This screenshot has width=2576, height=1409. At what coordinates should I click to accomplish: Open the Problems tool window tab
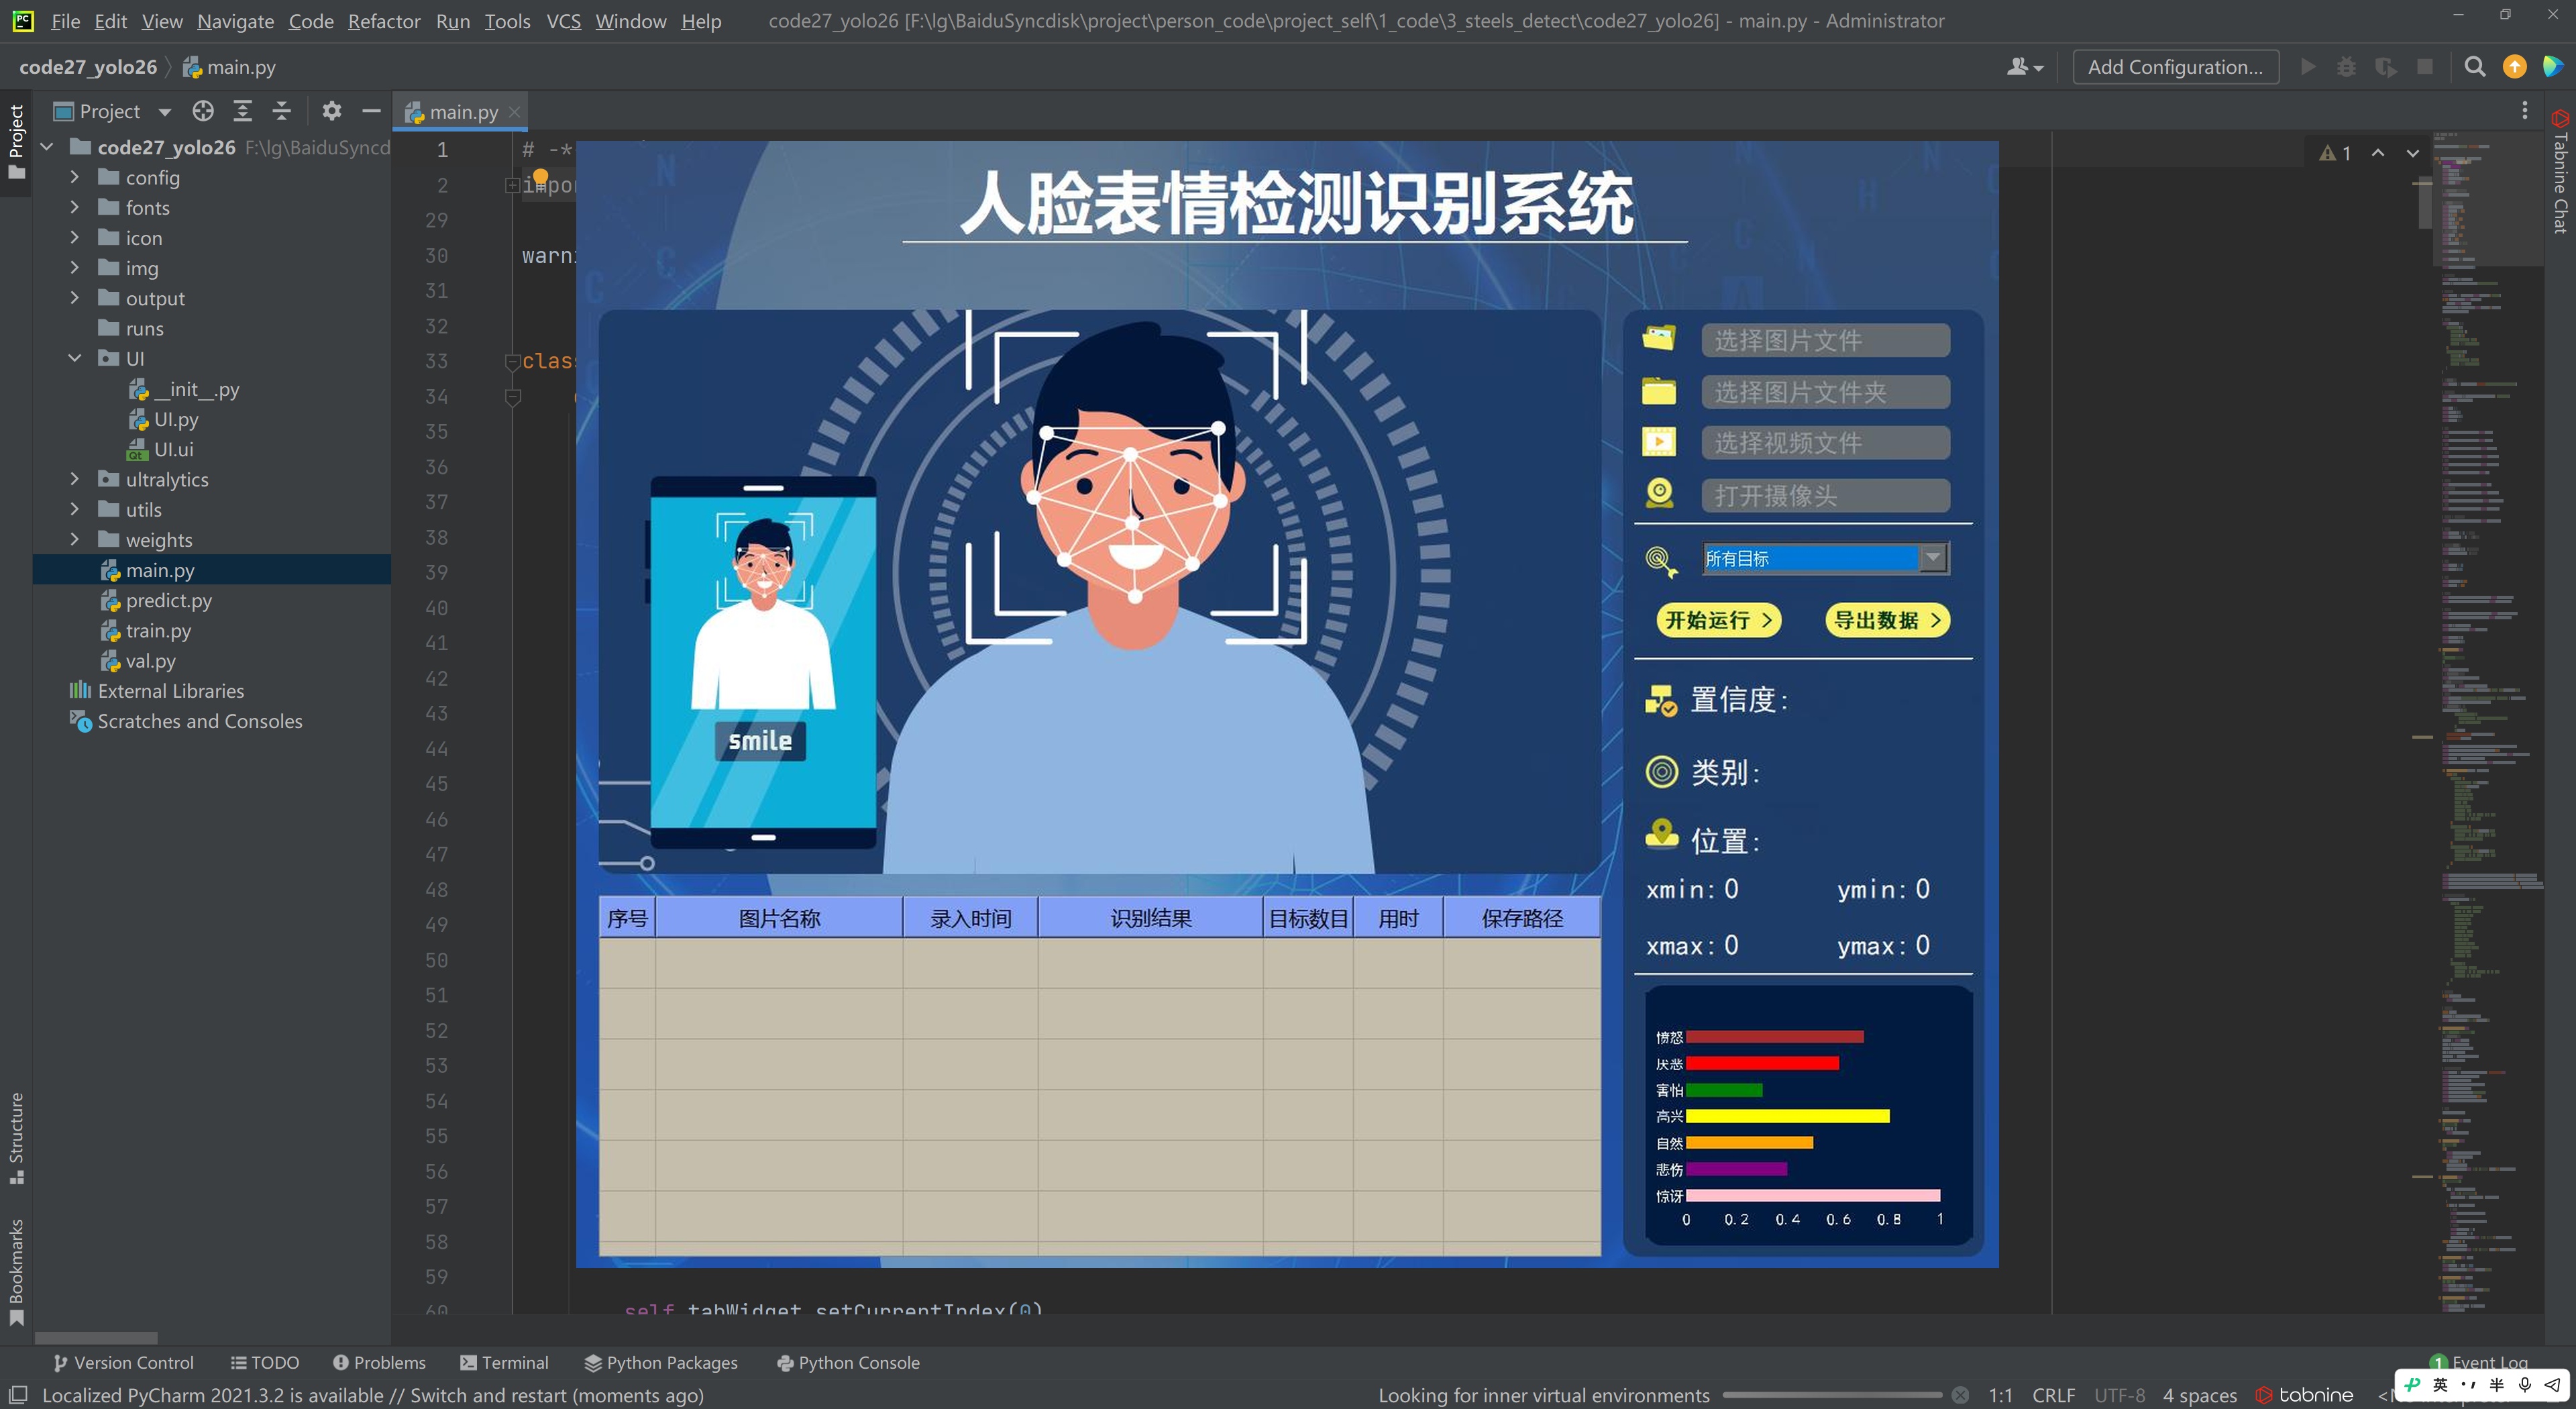(x=379, y=1362)
